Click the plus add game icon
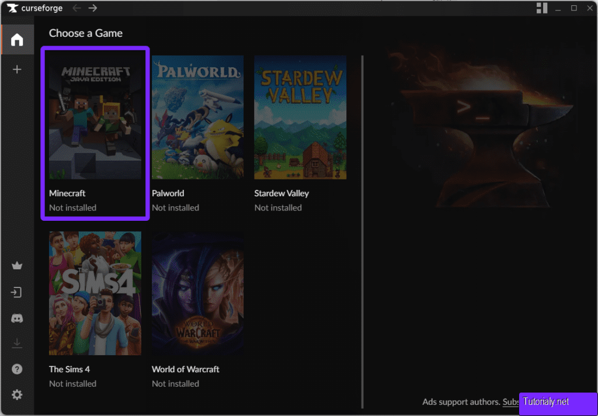This screenshot has height=416, width=598. tap(17, 70)
